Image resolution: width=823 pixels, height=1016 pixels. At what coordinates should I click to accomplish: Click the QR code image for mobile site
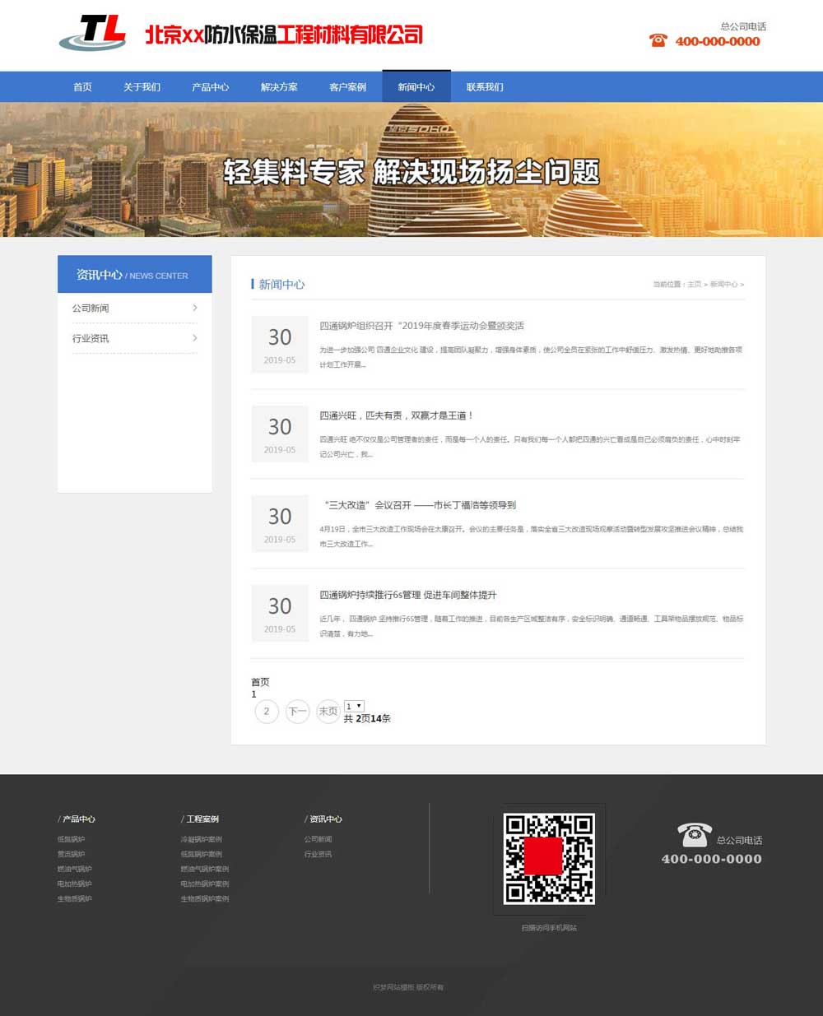[548, 856]
